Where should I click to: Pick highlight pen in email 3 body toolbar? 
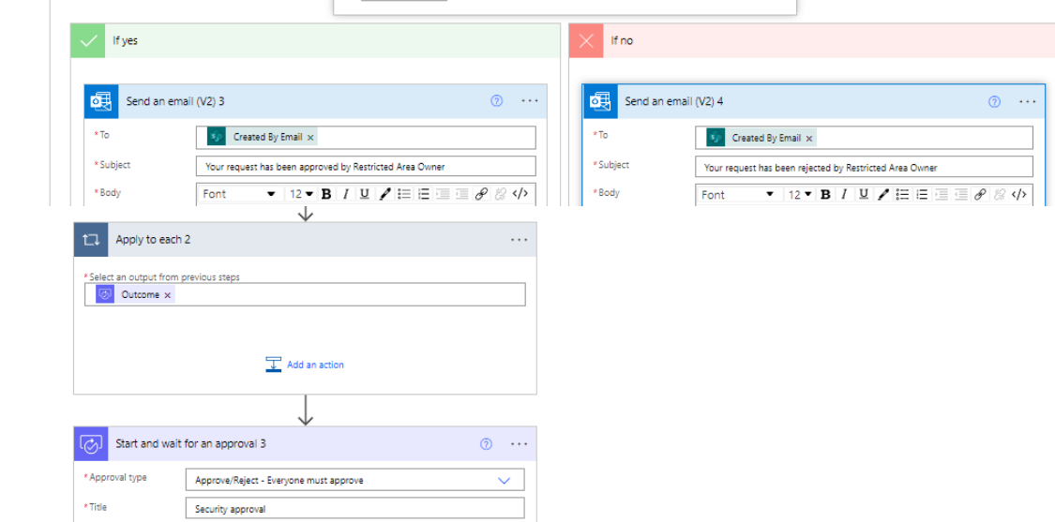point(384,194)
